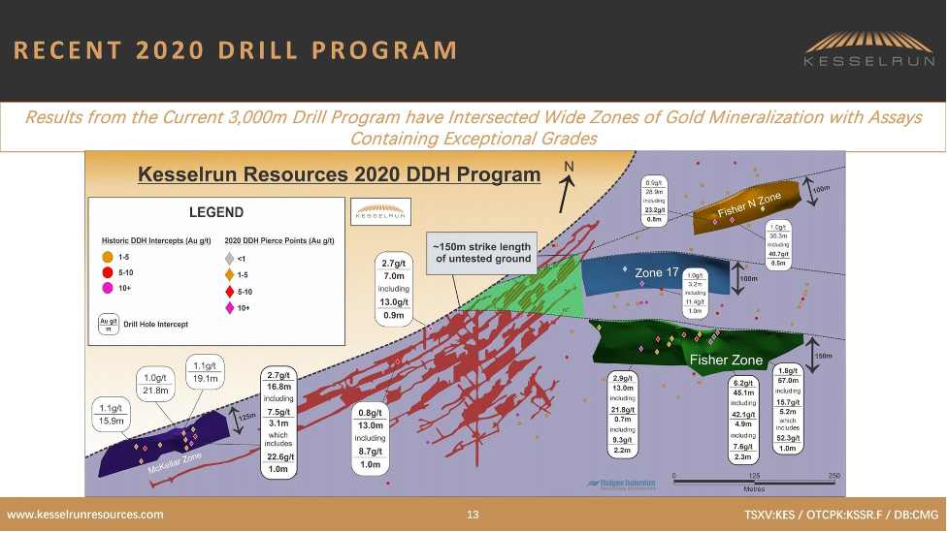Click the 1.0g/t 3.2m intercept bubble

click(x=696, y=294)
